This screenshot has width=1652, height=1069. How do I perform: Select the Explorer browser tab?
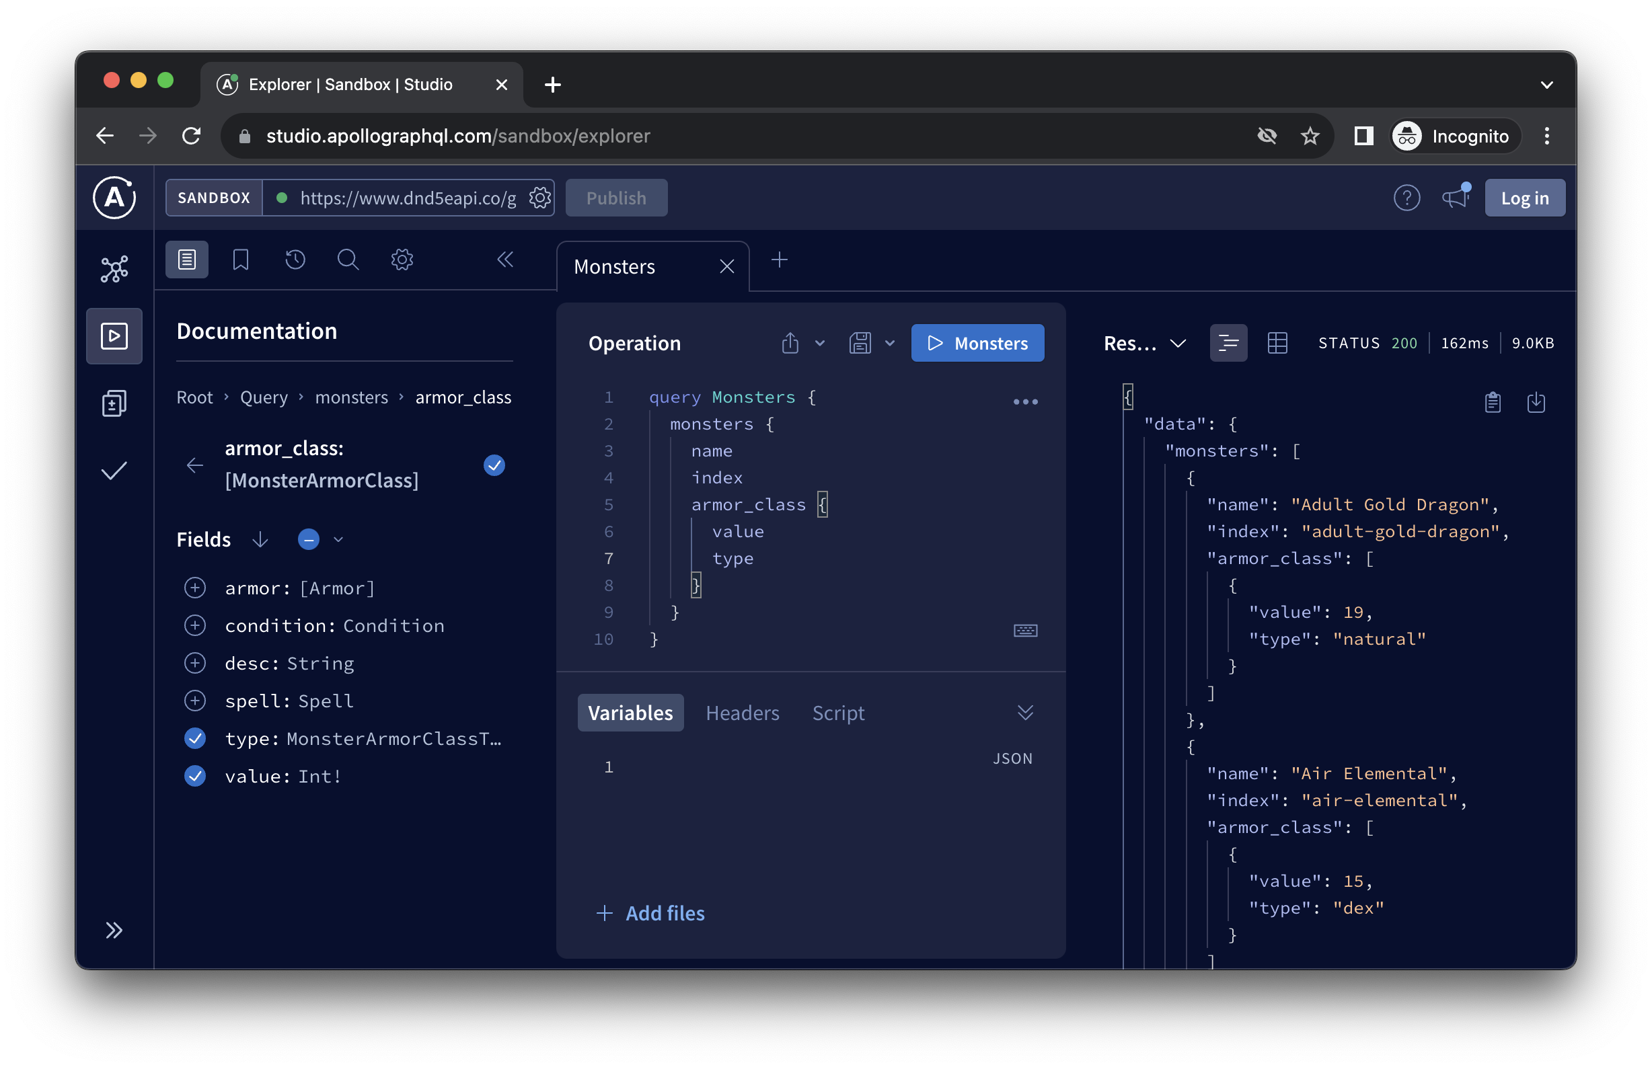361,85
